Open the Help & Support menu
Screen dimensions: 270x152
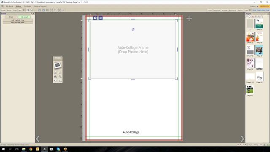click(x=40, y=6)
